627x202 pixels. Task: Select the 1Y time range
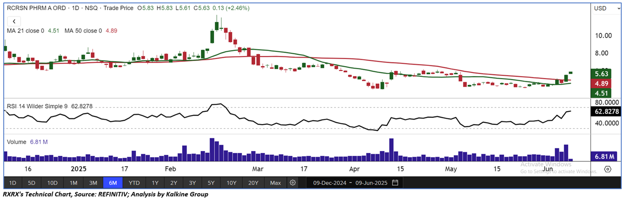[155, 183]
